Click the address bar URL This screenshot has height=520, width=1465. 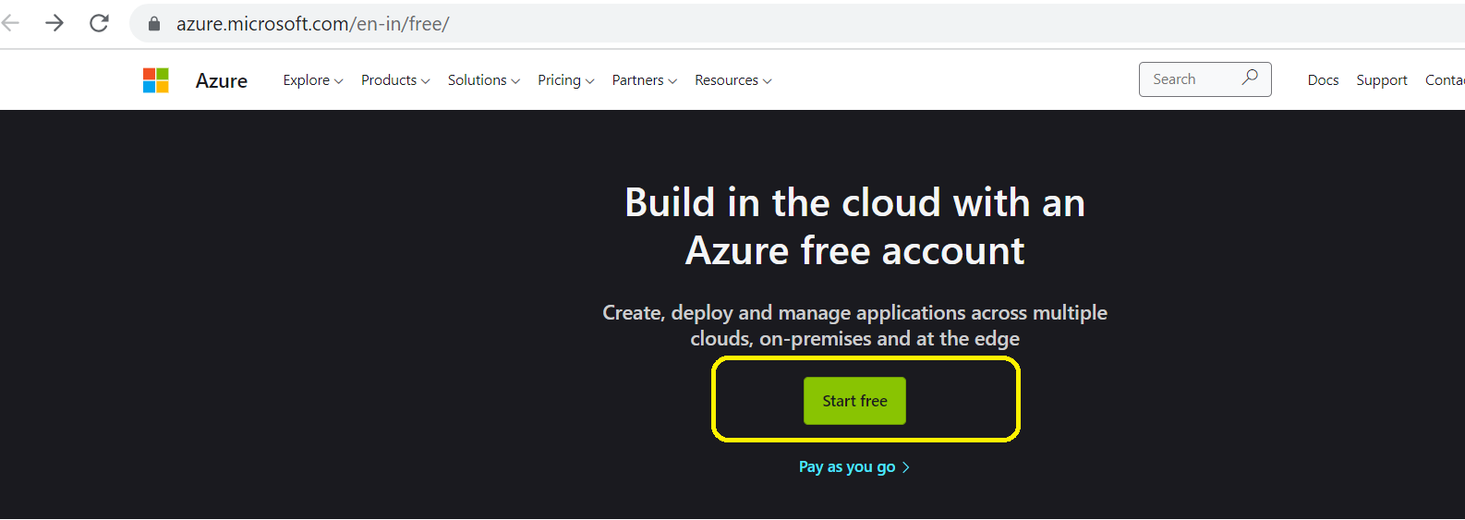coord(312,24)
